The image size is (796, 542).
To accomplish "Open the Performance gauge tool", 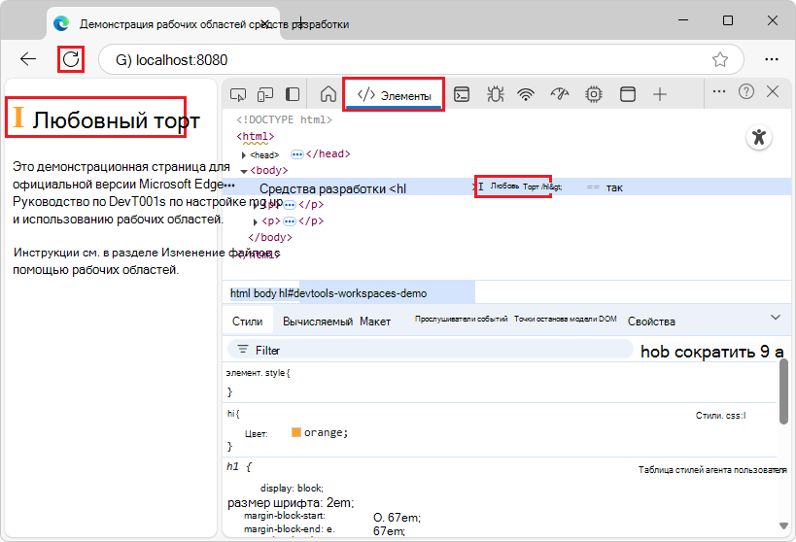I will click(x=560, y=94).
